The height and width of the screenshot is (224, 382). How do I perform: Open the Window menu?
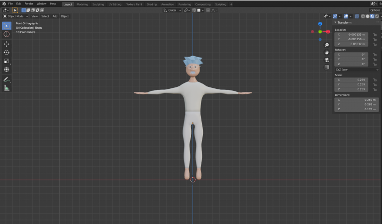point(41,3)
